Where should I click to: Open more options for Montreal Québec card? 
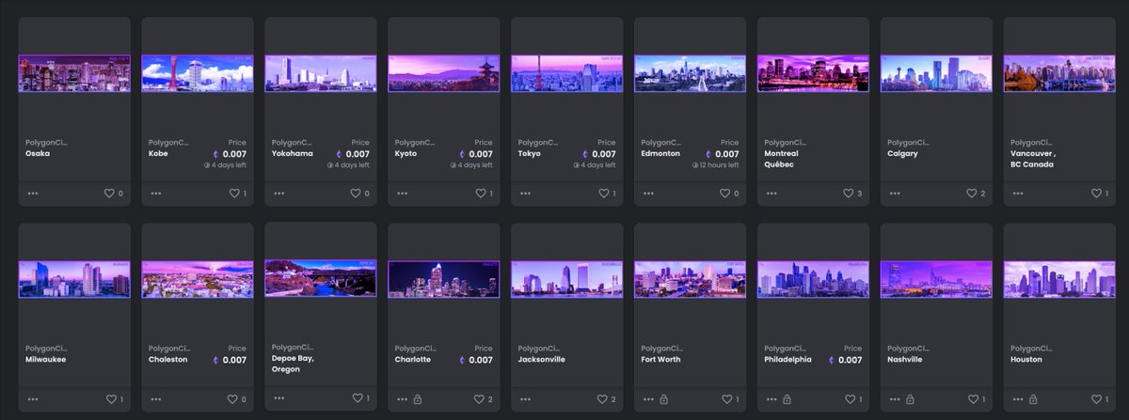click(x=772, y=194)
